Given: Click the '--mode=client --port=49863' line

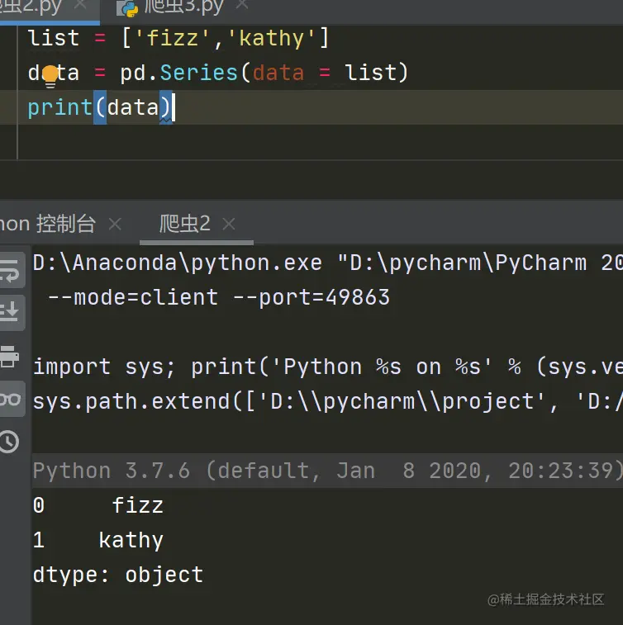Looking at the screenshot, I should (x=219, y=298).
